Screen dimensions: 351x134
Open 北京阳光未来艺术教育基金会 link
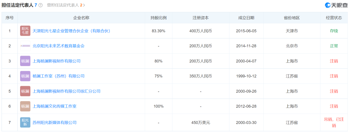pyautogui.click(x=58, y=46)
